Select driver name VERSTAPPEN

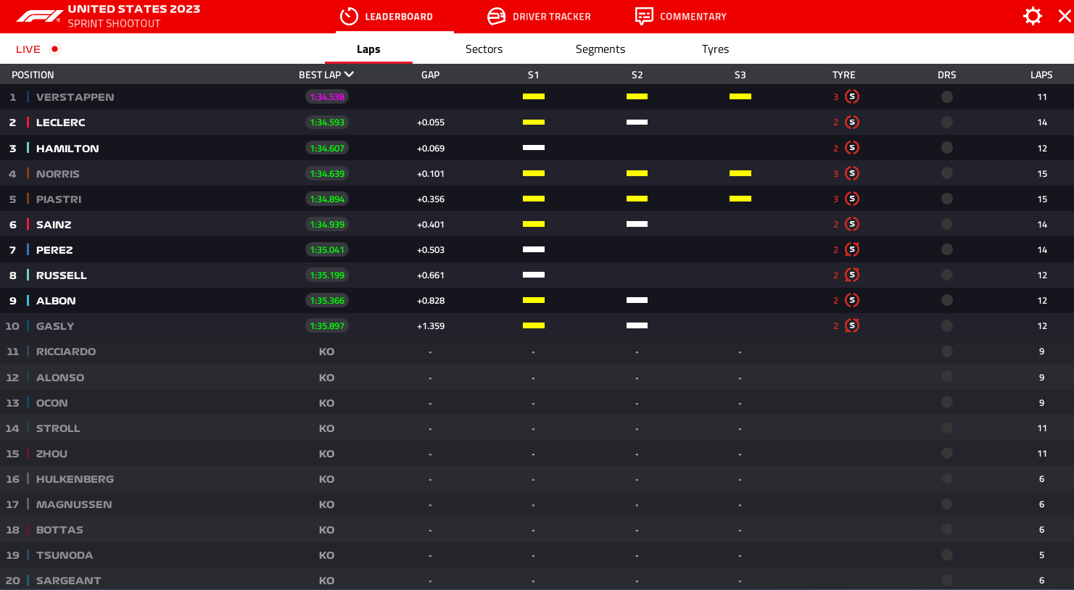coord(75,97)
